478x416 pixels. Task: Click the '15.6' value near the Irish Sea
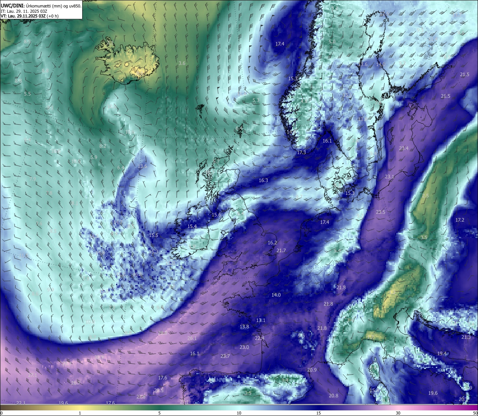point(216,215)
